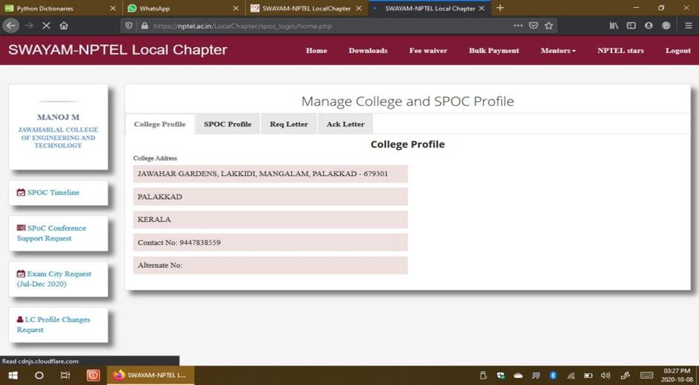Open the Firefox account icon
699x385 pixels.
(649, 26)
